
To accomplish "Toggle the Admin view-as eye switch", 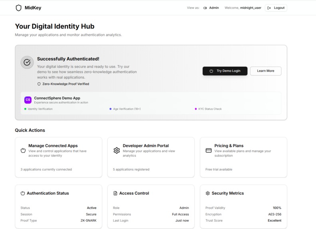I will pos(205,8).
